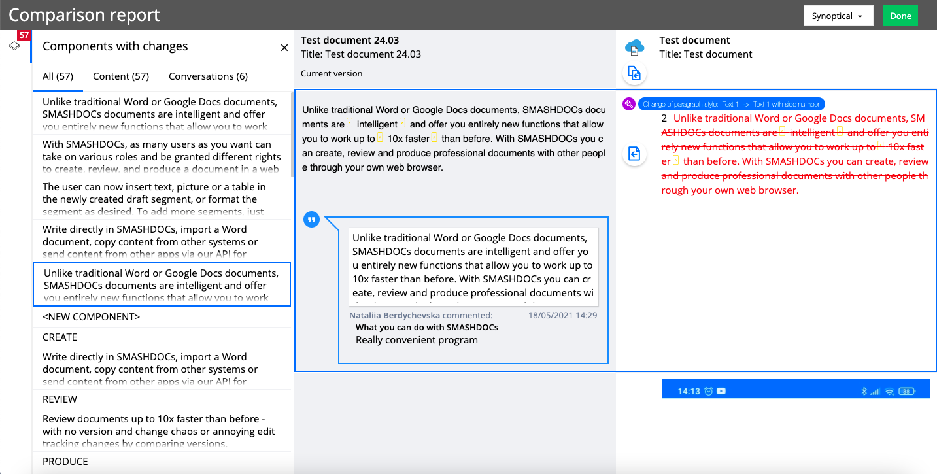The height and width of the screenshot is (474, 937).
Task: Select 'Review documents up to 10x faster' item
Action: [x=162, y=430]
